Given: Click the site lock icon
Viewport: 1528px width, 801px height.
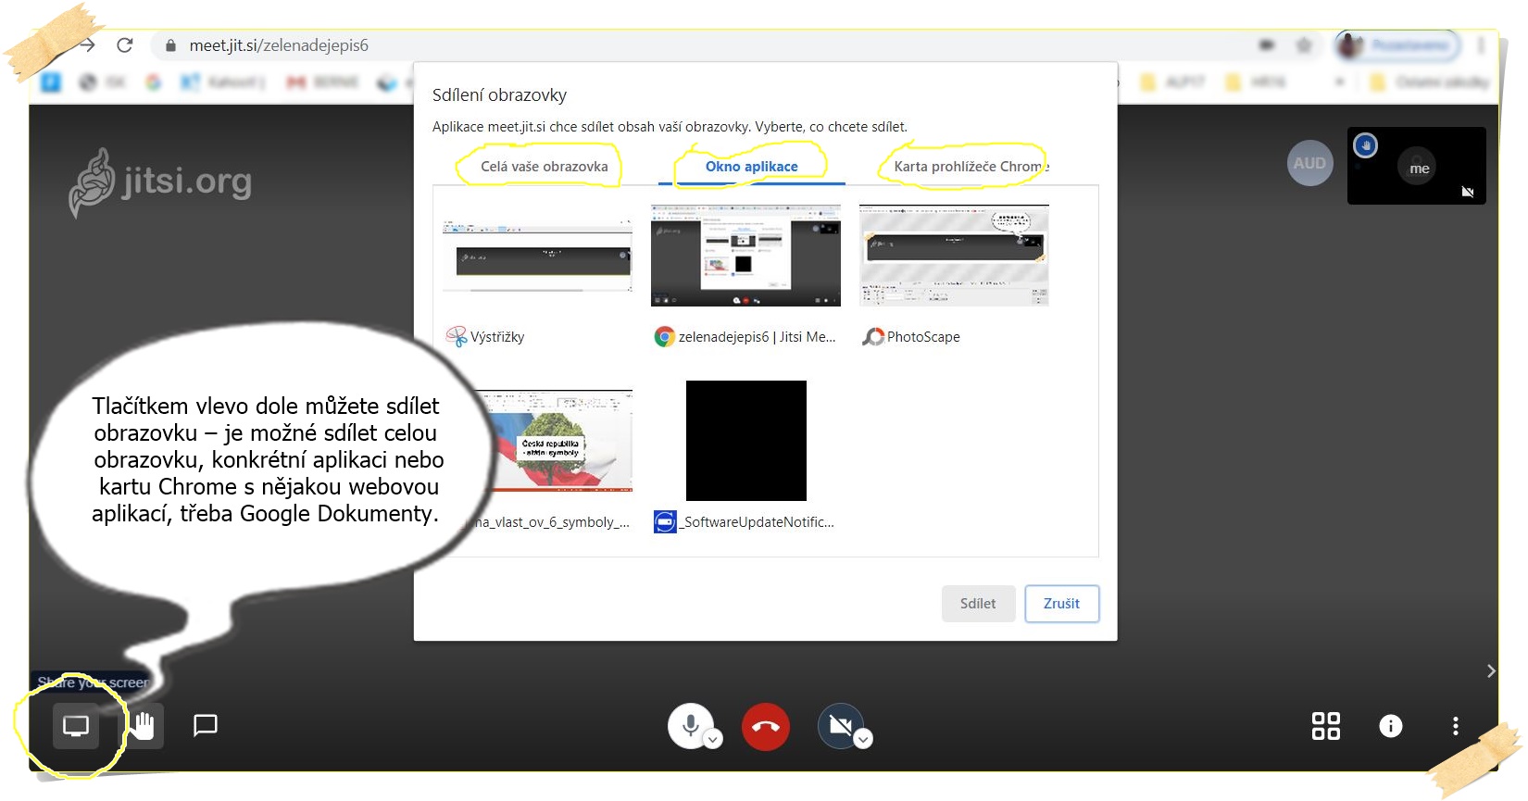Looking at the screenshot, I should (x=170, y=45).
